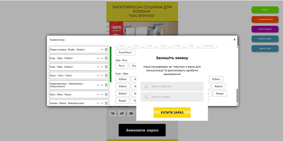Add the Bullets1 block
Image resolution: width=283 pixels, height=141 pixels.
pyautogui.click(x=219, y=86)
